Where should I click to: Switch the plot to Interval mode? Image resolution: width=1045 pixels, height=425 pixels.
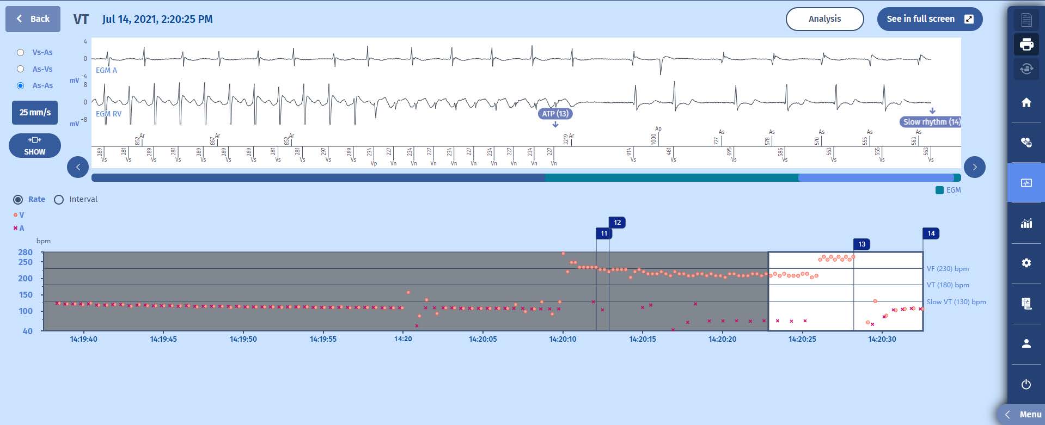(x=59, y=200)
